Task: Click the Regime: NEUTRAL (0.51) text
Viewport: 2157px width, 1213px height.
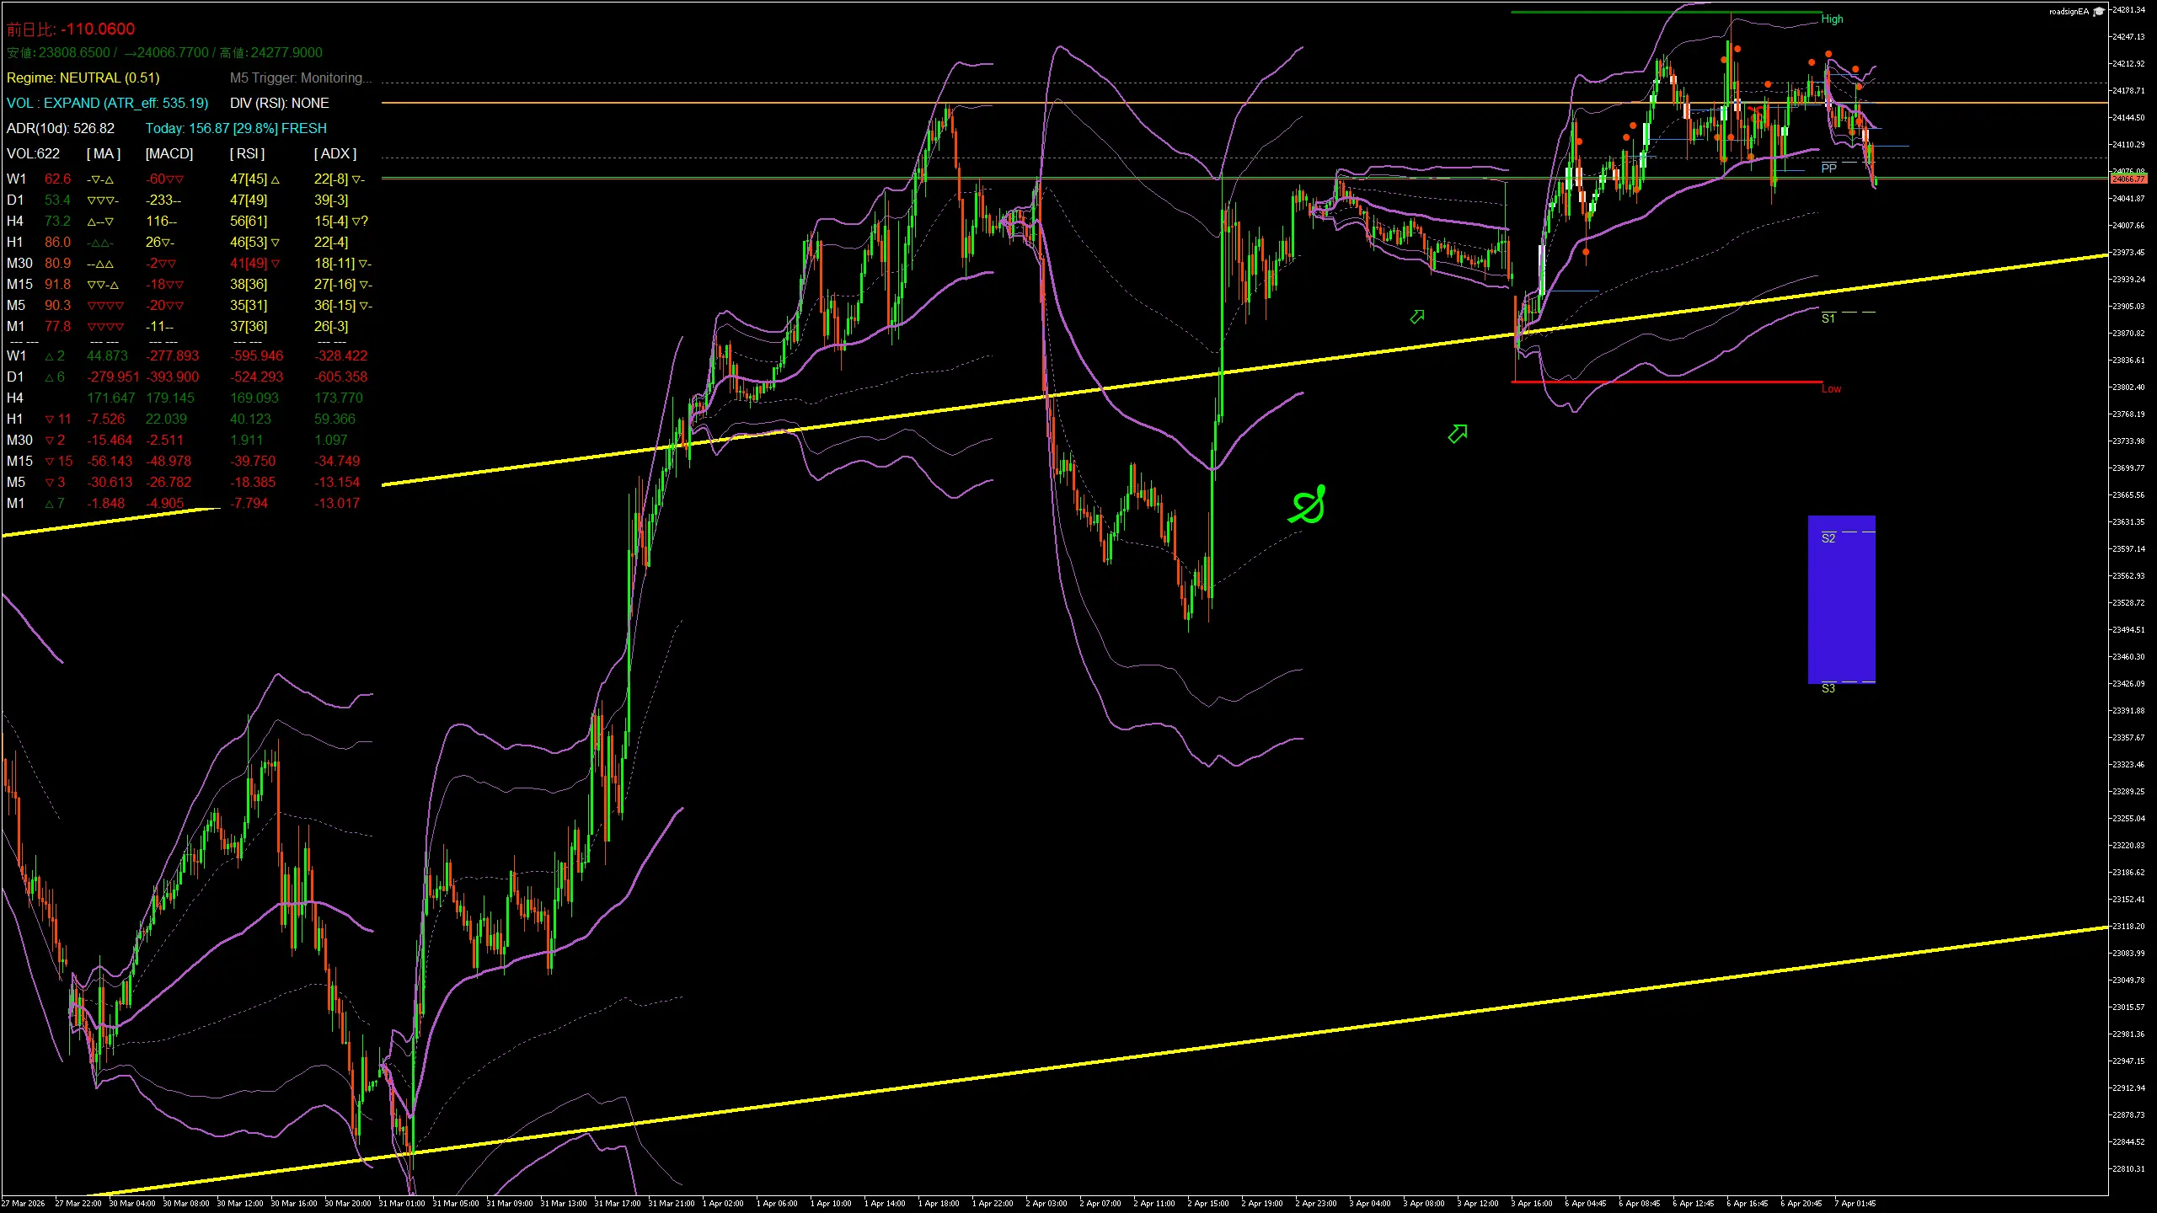Action: (x=83, y=77)
